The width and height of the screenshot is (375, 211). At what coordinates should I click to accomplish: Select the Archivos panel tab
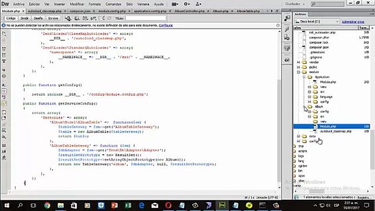301,14
